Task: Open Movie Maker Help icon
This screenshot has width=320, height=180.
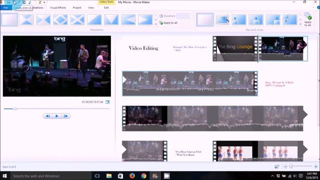Action: [x=318, y=7]
